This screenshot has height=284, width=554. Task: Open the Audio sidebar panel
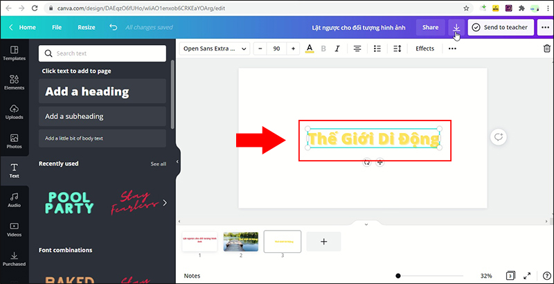point(14,200)
